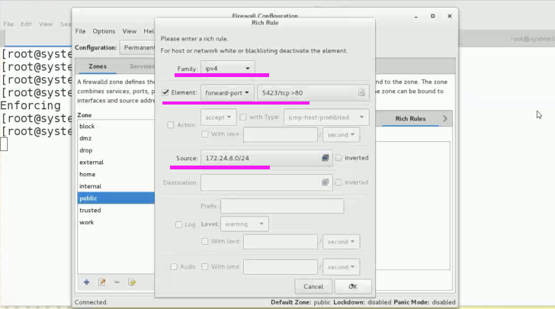The width and height of the screenshot is (555, 309).
Task: Click the Cancel button
Action: pyautogui.click(x=313, y=286)
